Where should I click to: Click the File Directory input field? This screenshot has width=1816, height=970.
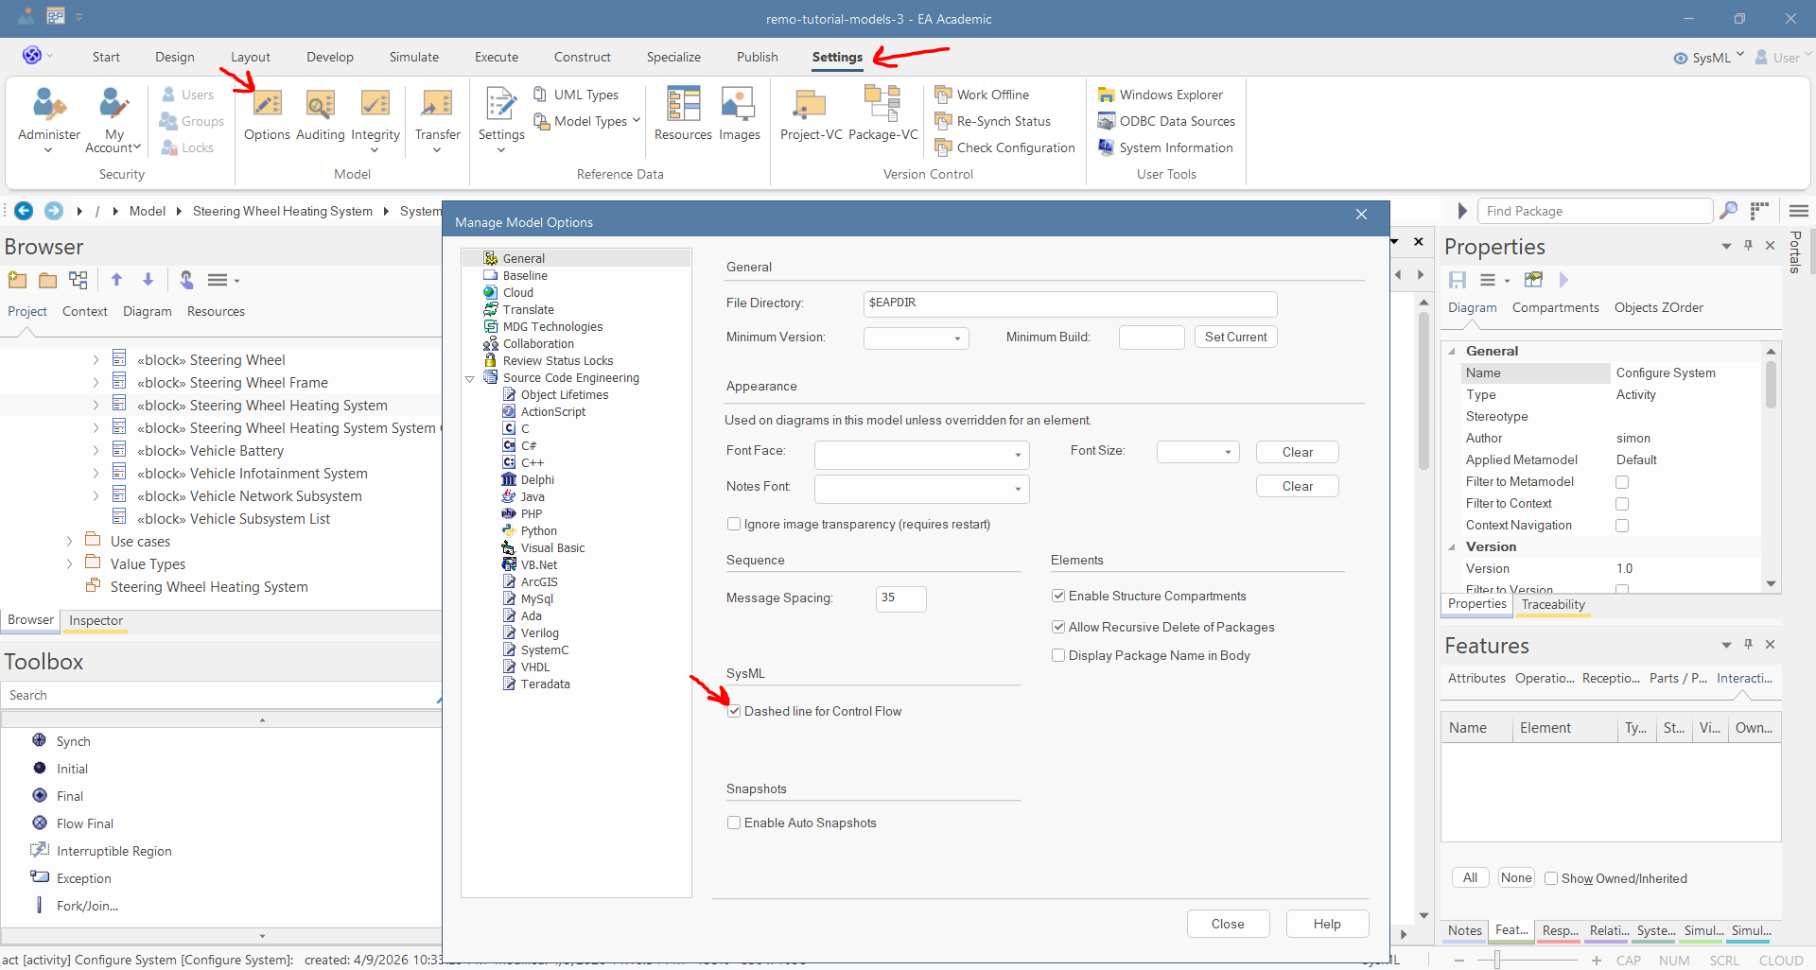click(x=1069, y=303)
